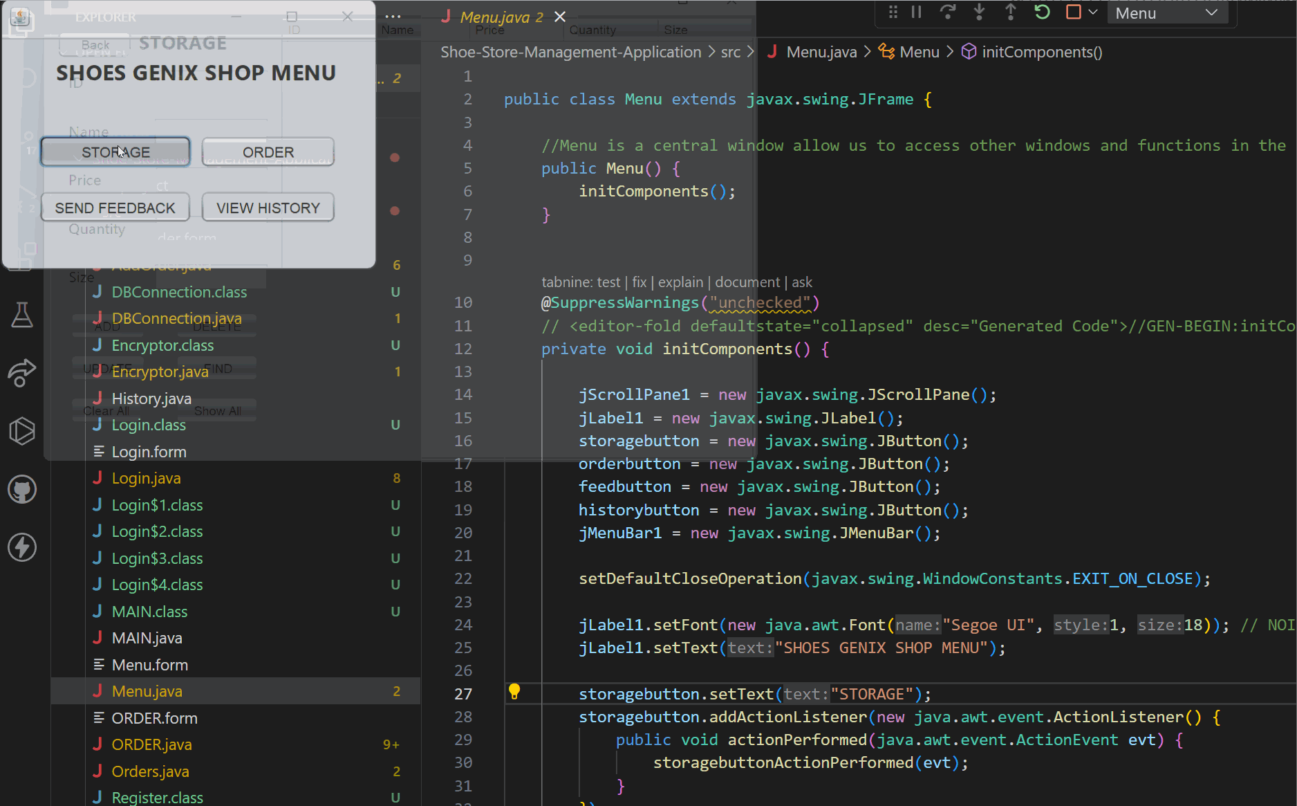Show code actions via the lightbulb
Image resolution: width=1297 pixels, height=806 pixels.
[x=514, y=691]
